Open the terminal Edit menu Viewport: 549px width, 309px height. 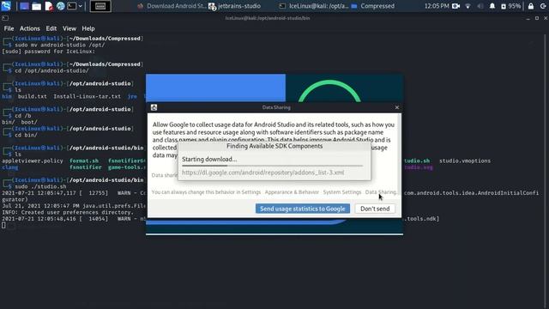tap(51, 28)
